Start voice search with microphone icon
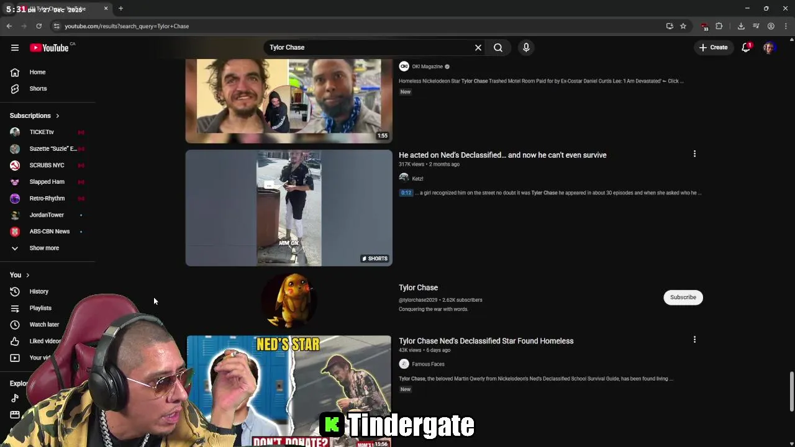The height and width of the screenshot is (447, 795). pyautogui.click(x=526, y=47)
